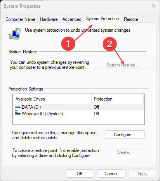Click the Create... restore point button

[125, 152]
